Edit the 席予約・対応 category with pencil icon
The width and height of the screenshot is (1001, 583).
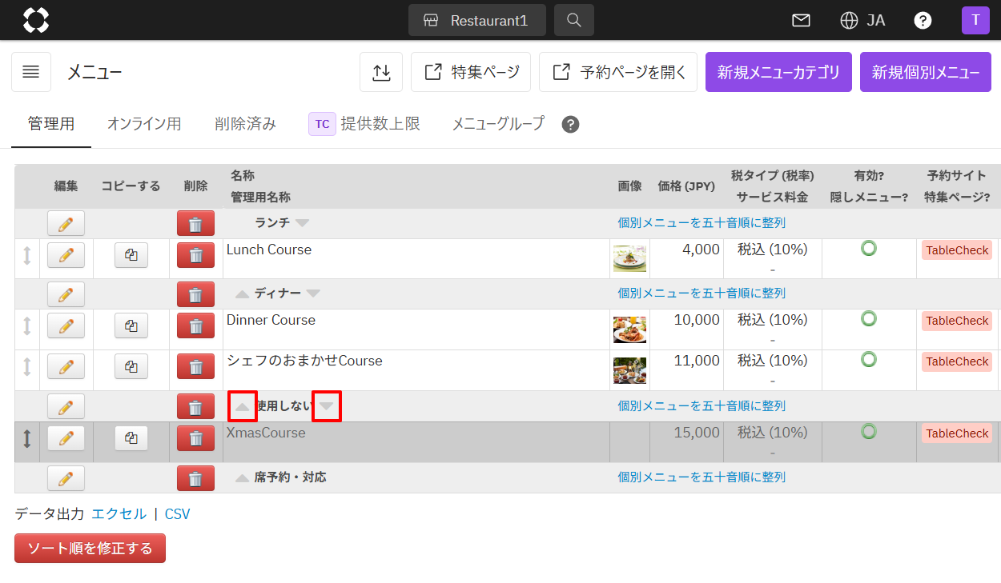[66, 478]
